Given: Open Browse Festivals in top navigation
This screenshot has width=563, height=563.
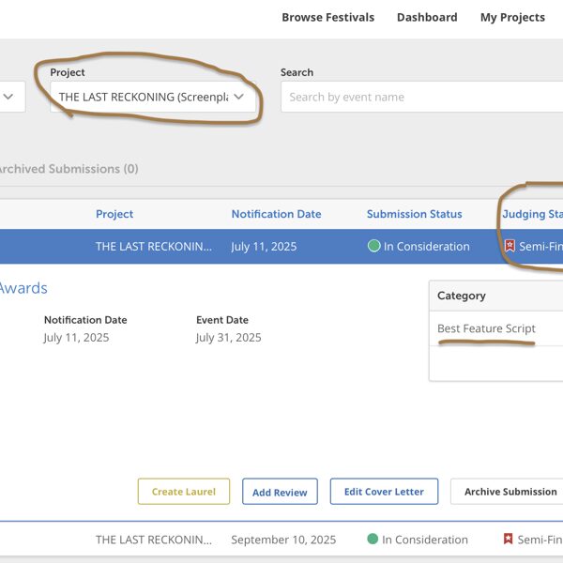Looking at the screenshot, I should click(327, 17).
